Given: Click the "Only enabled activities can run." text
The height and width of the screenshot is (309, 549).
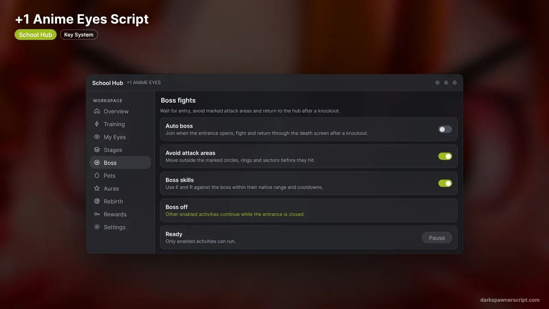Looking at the screenshot, I should (x=201, y=241).
